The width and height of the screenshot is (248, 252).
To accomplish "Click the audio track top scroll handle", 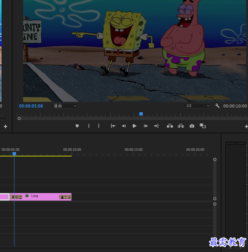I will point(215,204).
